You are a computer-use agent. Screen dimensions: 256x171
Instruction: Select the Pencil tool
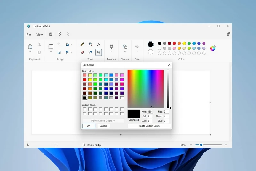[82, 44]
